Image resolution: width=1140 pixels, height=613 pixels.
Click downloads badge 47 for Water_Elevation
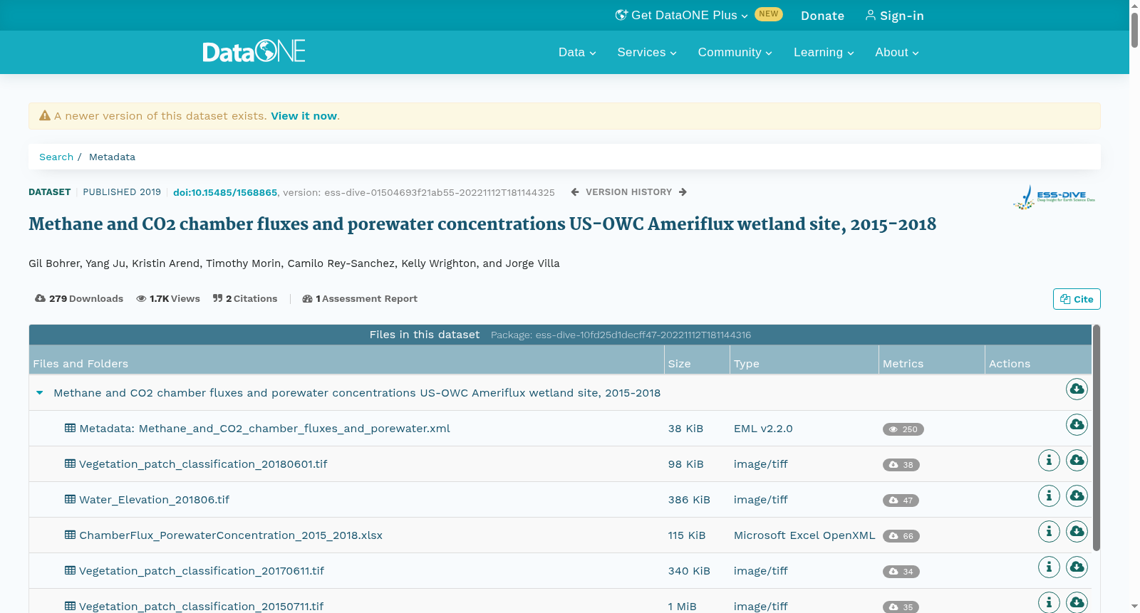[x=901, y=501]
